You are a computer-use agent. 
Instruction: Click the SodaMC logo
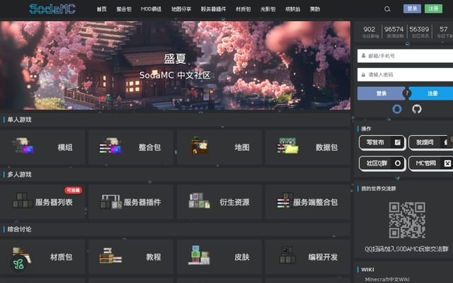[52, 8]
